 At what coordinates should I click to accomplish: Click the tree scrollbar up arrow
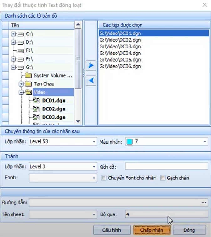point(78,24)
